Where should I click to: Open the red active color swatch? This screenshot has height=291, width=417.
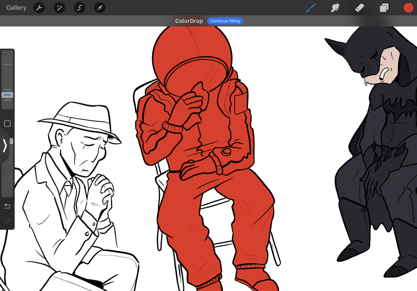click(x=409, y=8)
